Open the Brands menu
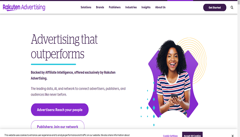This screenshot has height=137, width=240. point(100,7)
